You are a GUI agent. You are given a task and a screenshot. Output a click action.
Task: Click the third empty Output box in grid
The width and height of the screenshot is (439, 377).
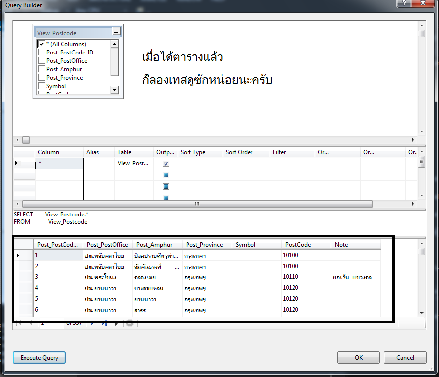(x=166, y=197)
